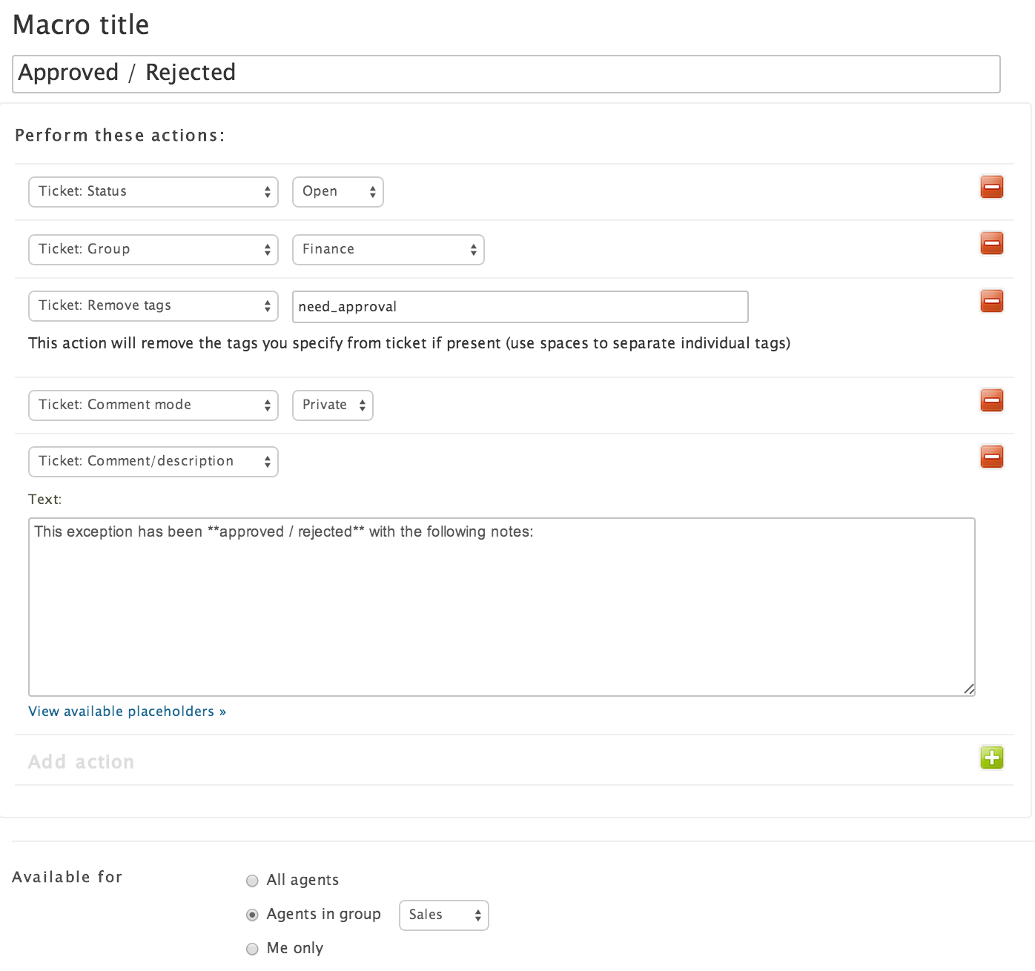Delete the Ticket: Group action row
The image size is (1035, 971).
[x=991, y=243]
